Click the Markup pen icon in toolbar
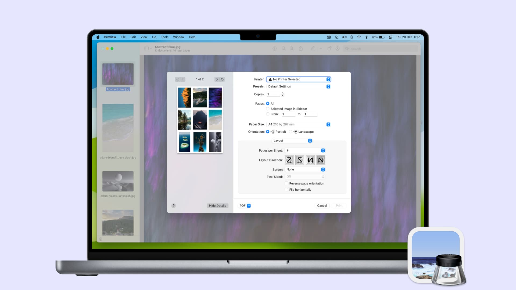Viewport: 516px width, 290px height. [x=313, y=49]
